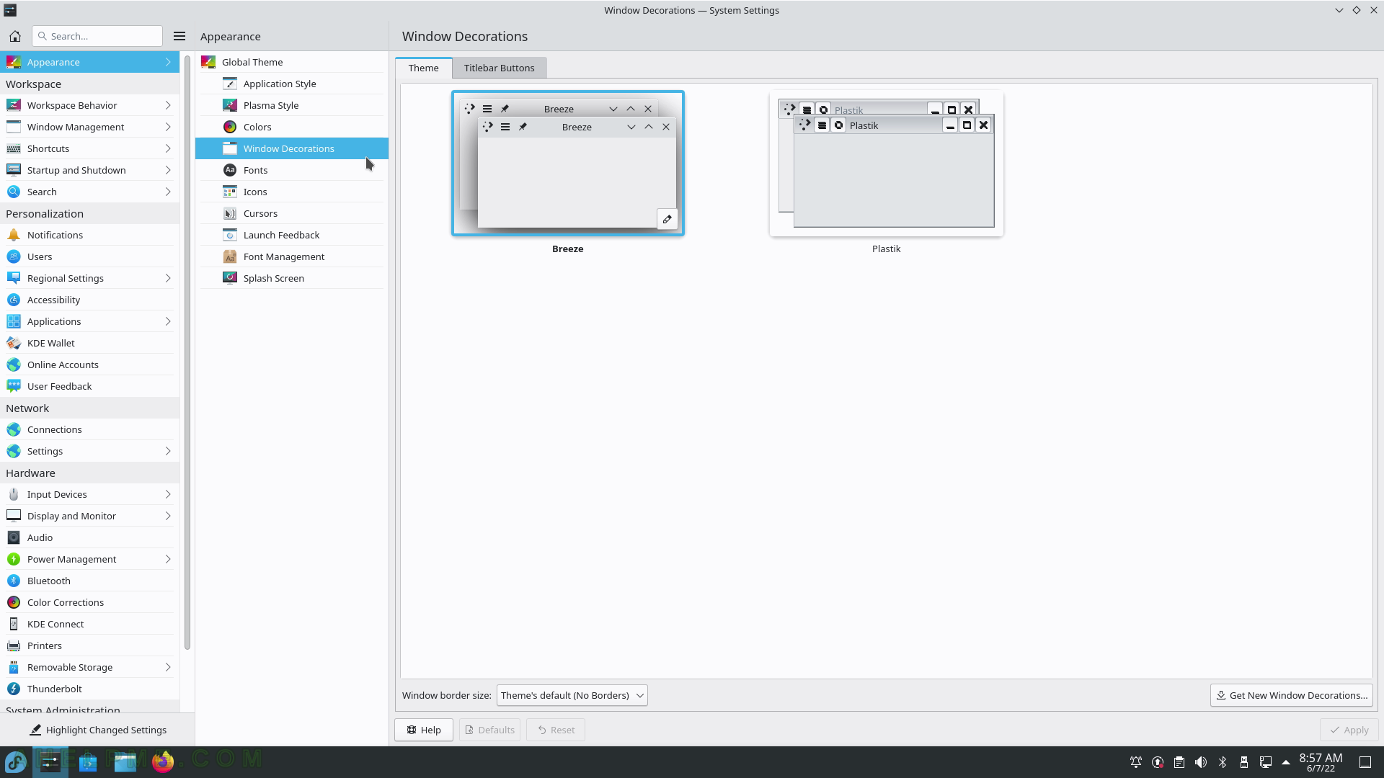
Task: Click the Apply button
Action: tap(1349, 730)
